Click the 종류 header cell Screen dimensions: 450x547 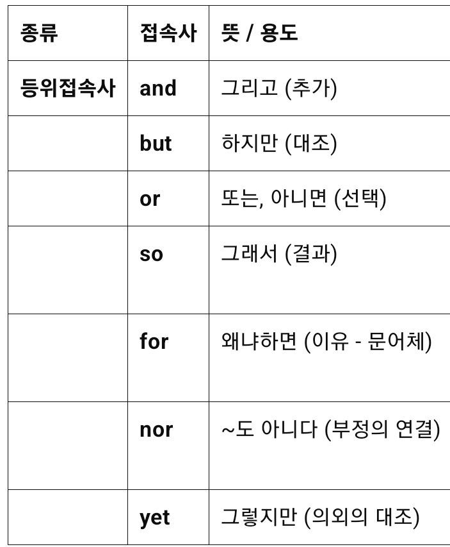click(40, 33)
